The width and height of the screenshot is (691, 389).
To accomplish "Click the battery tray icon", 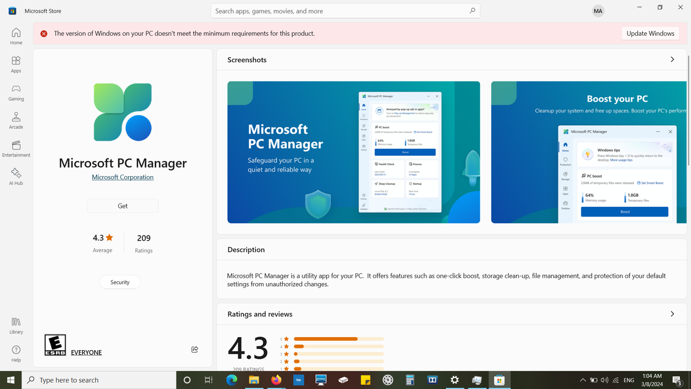I will tap(593, 380).
